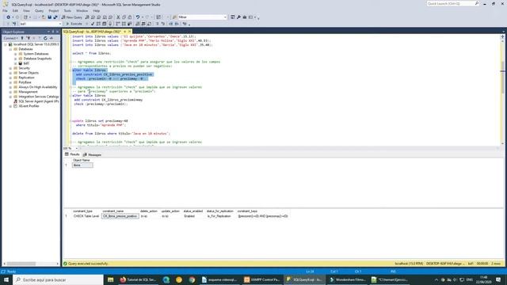Open XAMPP Control Panel taskbar item
The height and width of the screenshot is (285, 507).
pyautogui.click(x=262, y=279)
